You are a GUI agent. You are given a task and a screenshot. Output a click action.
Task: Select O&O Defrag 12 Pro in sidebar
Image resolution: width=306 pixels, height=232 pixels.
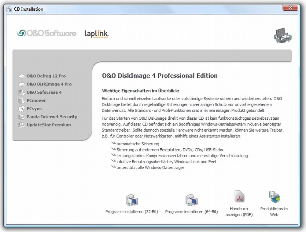point(46,76)
